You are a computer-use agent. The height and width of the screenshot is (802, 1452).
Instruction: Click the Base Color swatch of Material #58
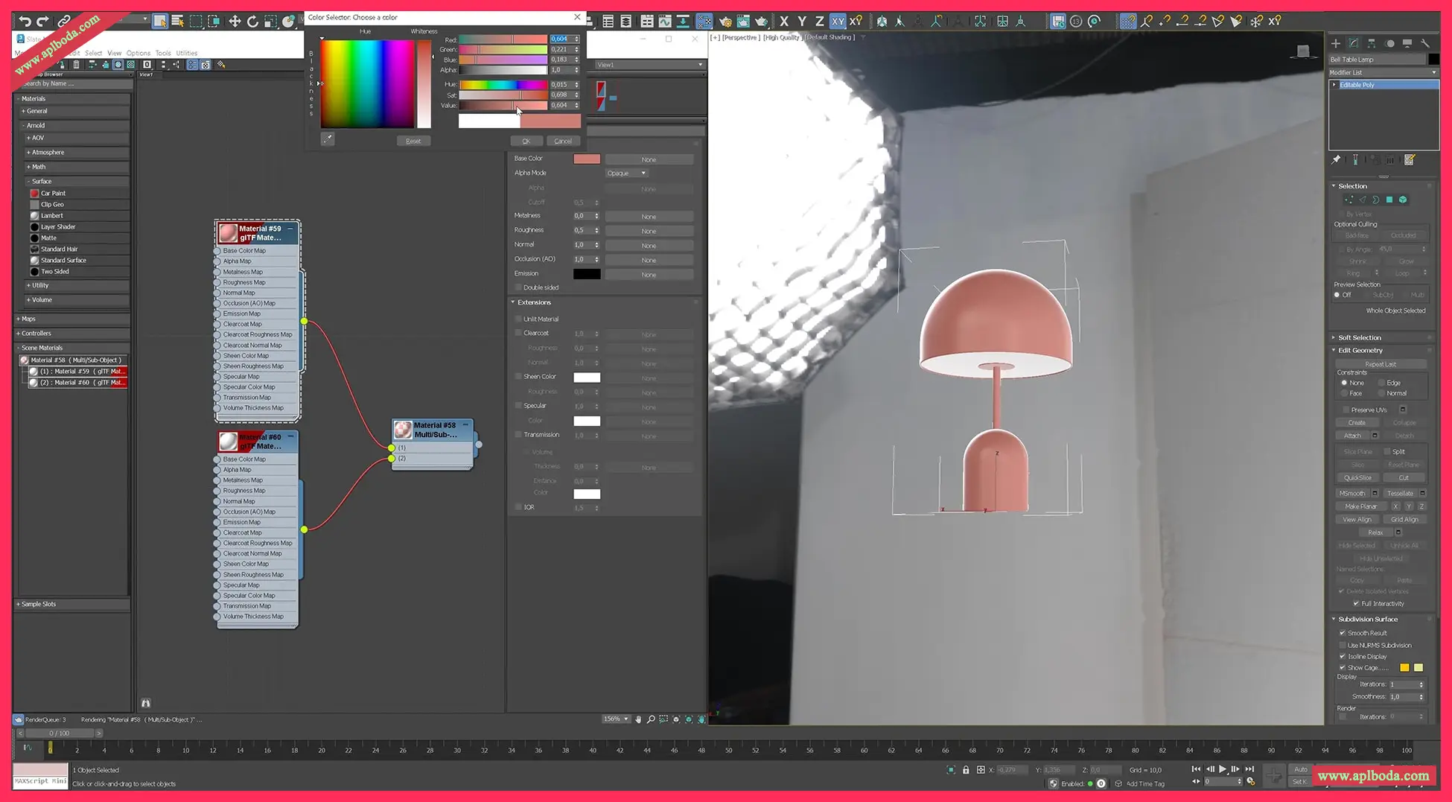coord(587,159)
